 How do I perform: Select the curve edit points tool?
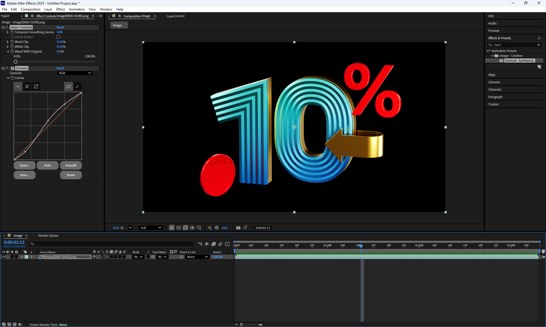point(69,86)
